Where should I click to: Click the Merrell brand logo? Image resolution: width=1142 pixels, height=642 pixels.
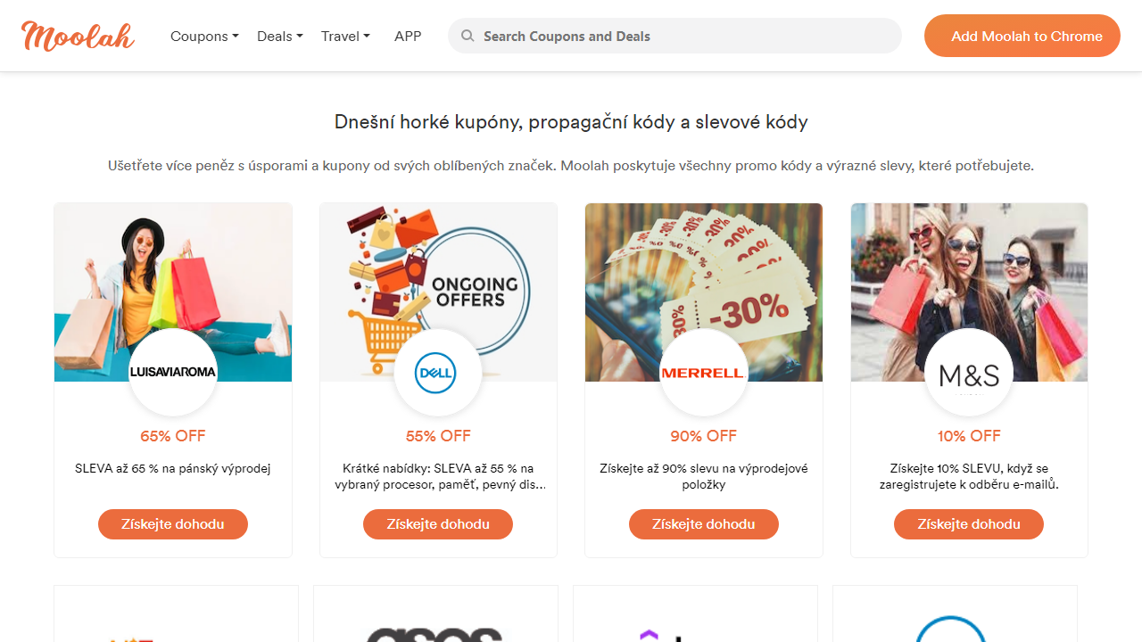pyautogui.click(x=703, y=373)
